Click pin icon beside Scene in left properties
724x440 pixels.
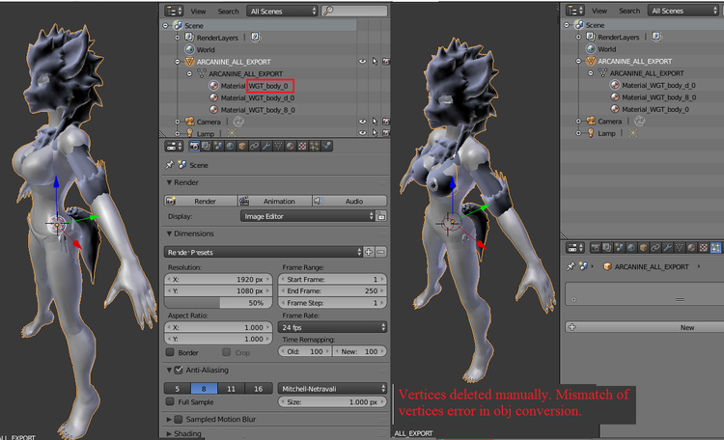click(170, 165)
